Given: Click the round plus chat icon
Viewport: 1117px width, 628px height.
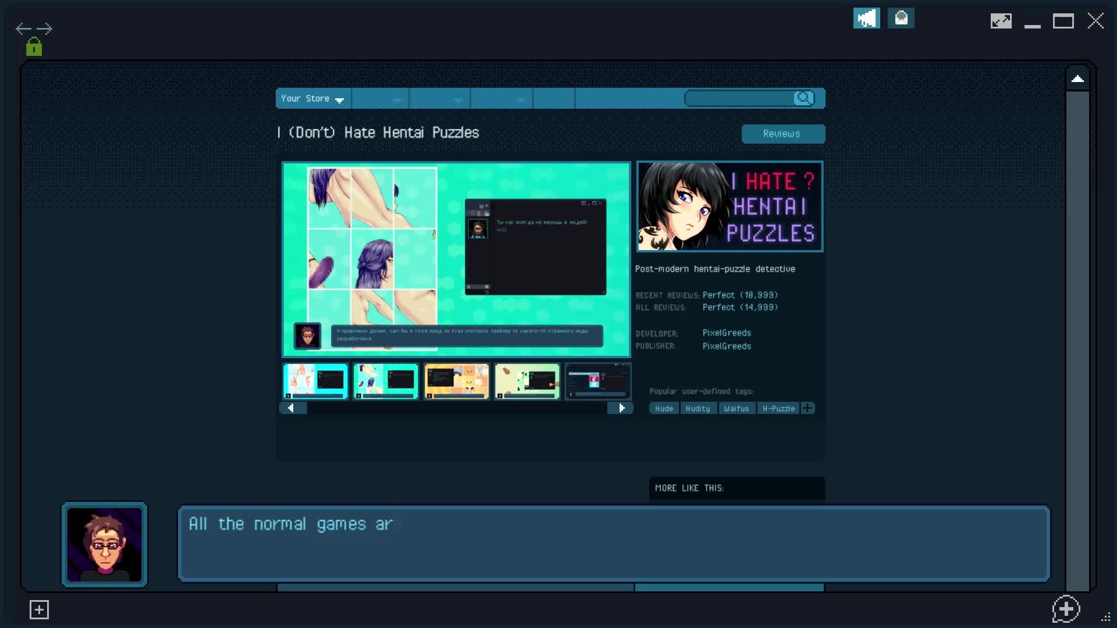Looking at the screenshot, I should [1066, 609].
